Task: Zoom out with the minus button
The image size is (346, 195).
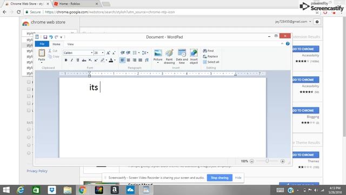Action: coord(252,161)
